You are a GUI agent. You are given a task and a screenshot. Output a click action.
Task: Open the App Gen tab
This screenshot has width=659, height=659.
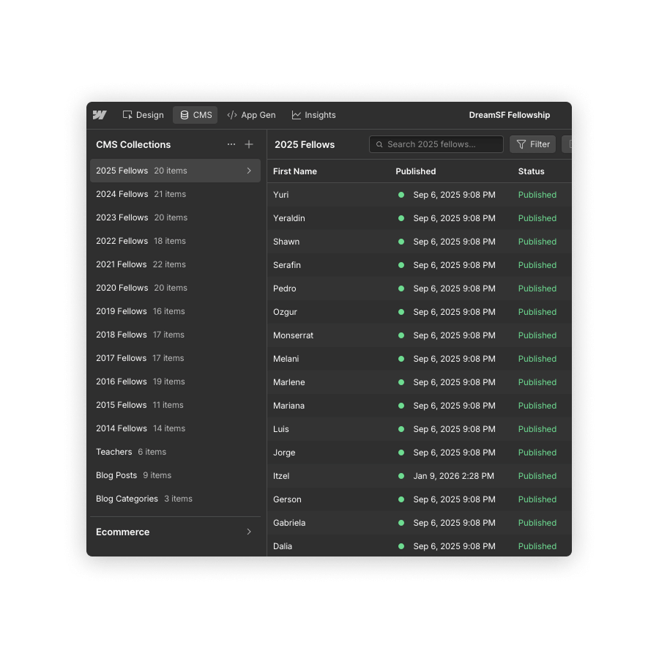(x=251, y=115)
